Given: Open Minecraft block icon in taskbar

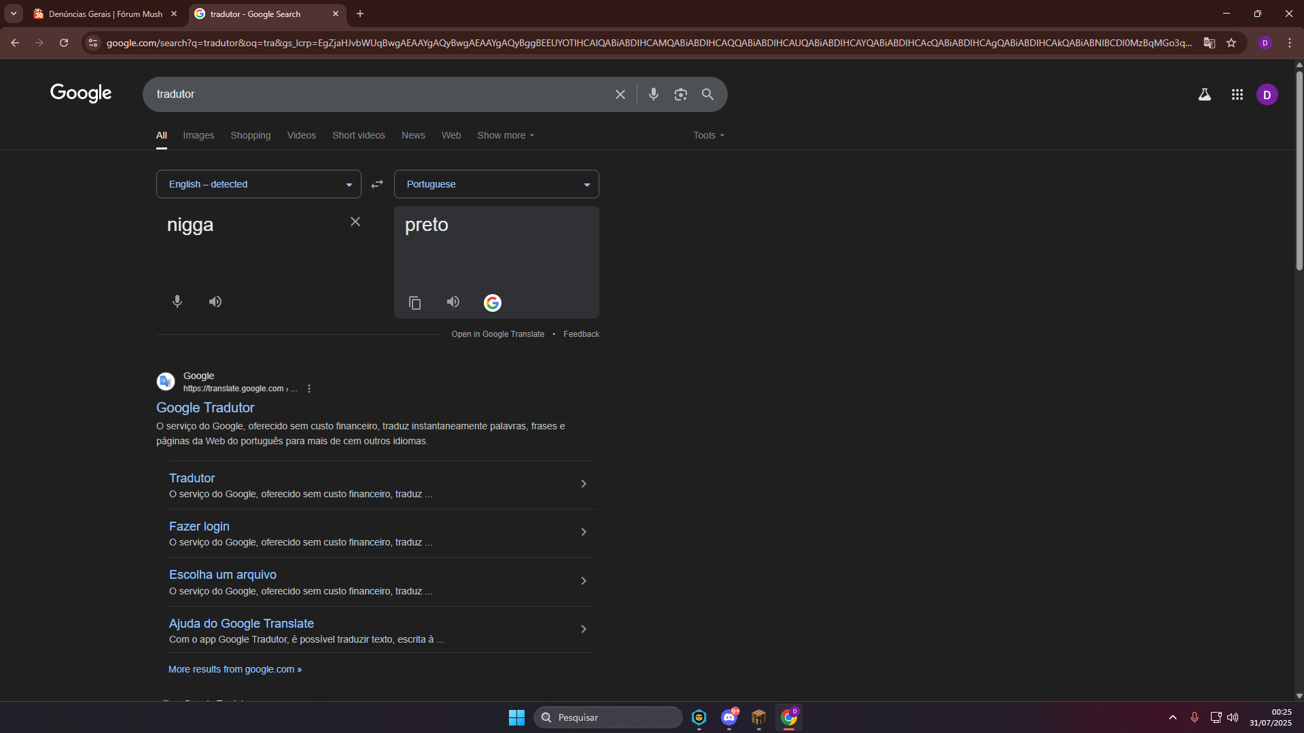Looking at the screenshot, I should point(758,717).
